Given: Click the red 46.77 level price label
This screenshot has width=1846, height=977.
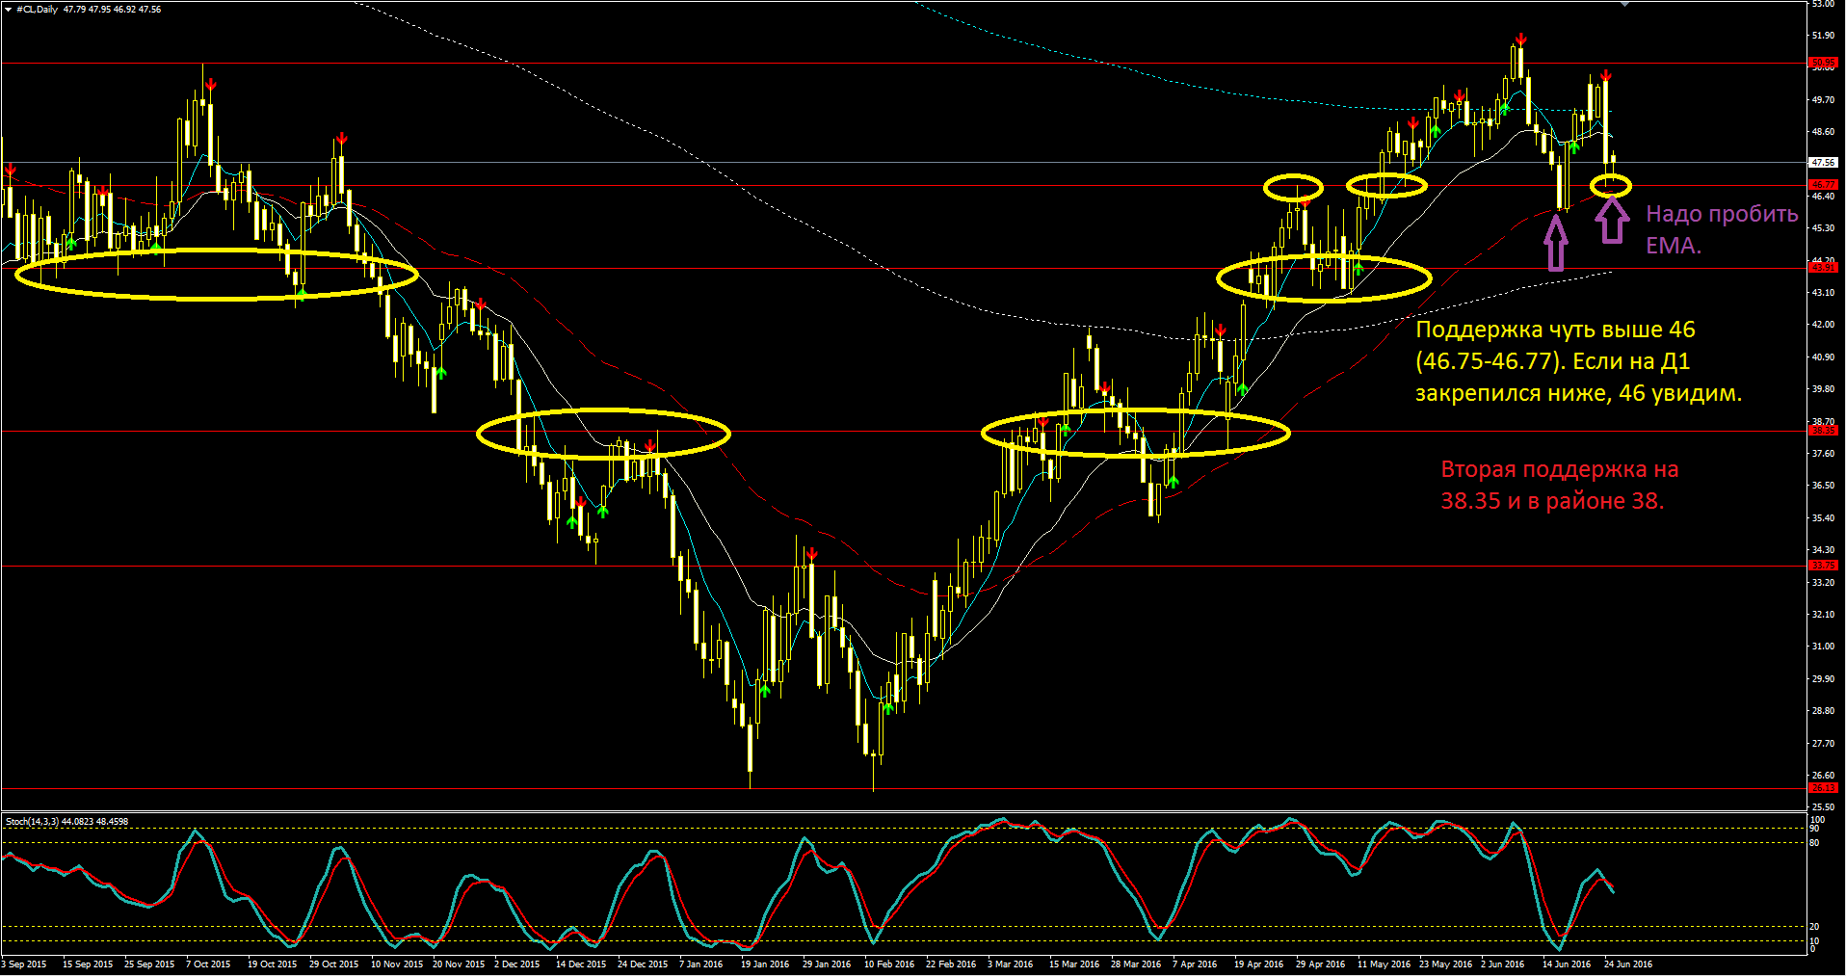Looking at the screenshot, I should [x=1823, y=185].
